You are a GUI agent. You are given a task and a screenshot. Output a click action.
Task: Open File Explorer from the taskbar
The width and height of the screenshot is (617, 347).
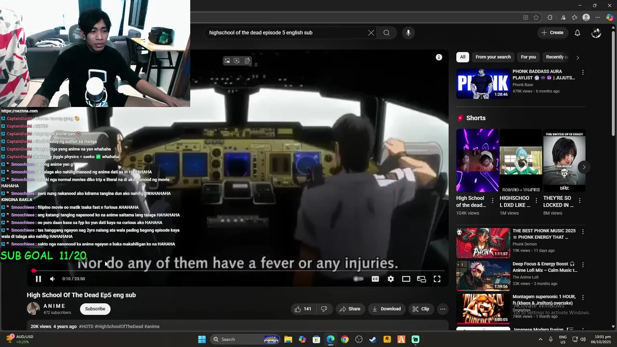coord(288,339)
